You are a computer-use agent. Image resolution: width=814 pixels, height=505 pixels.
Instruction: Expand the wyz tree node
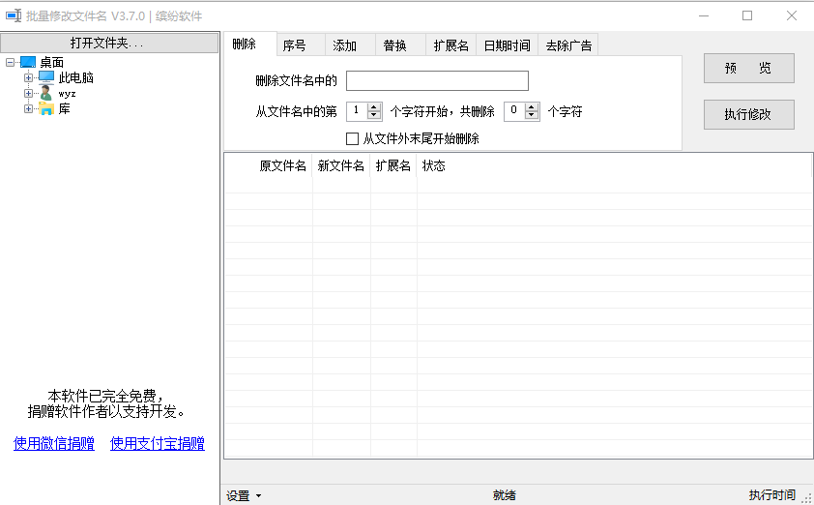pyautogui.click(x=29, y=93)
